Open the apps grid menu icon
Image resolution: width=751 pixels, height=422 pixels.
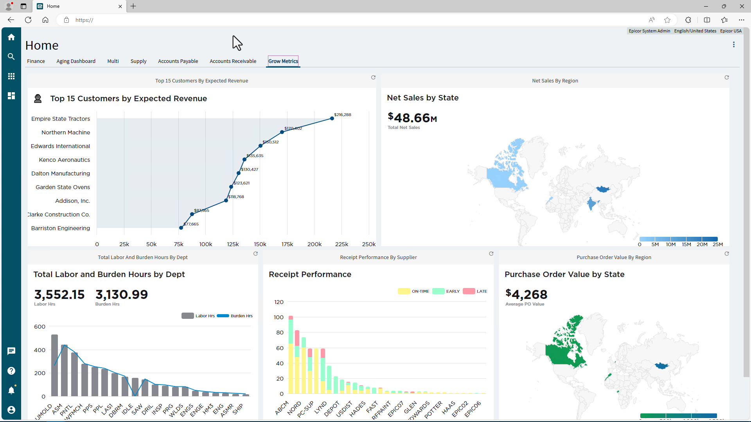pos(11,76)
